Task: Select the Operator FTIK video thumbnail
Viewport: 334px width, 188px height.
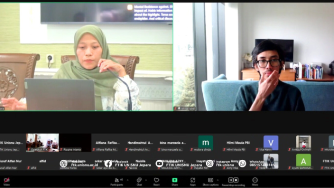Action: [42, 143]
